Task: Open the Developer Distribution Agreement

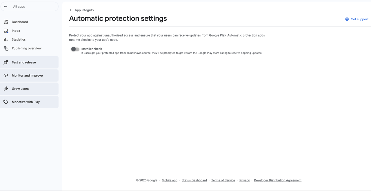Action: pyautogui.click(x=277, y=180)
